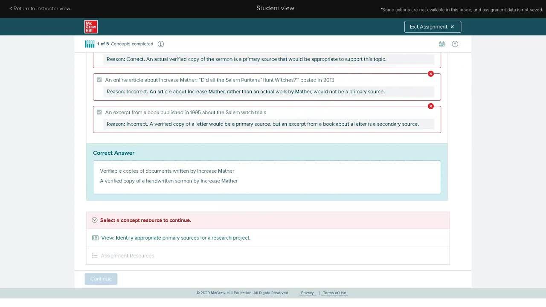Open the clock timer icon
This screenshot has width=546, height=307.
pos(455,44)
